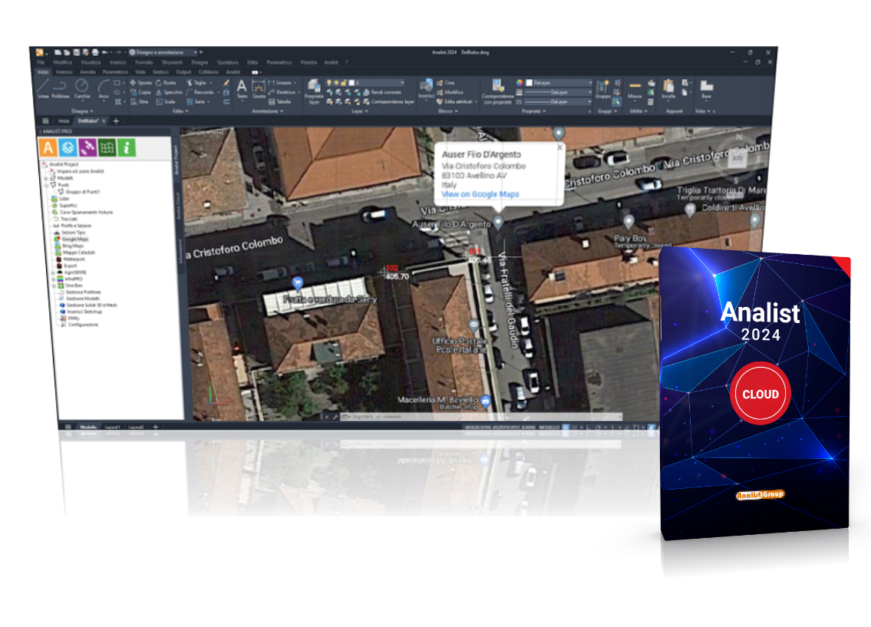Click the Stira stretch tool
This screenshot has width=871, height=627.
[x=140, y=101]
